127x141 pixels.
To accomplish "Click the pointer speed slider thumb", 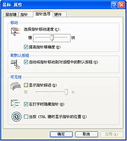I will tap(52, 38).
